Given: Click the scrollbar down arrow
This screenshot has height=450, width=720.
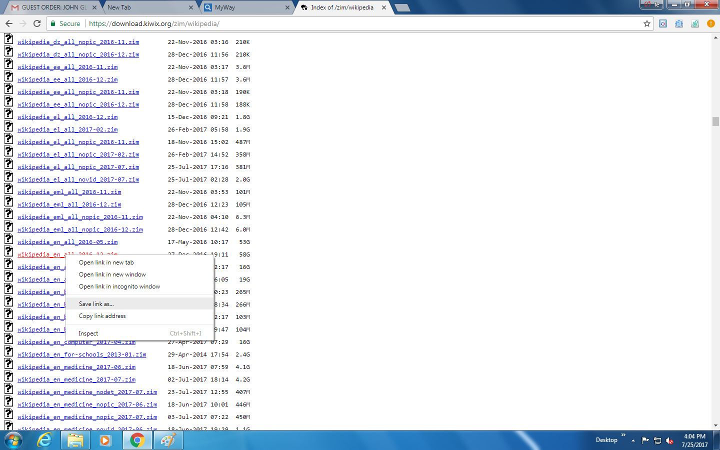Looking at the screenshot, I should [x=715, y=425].
